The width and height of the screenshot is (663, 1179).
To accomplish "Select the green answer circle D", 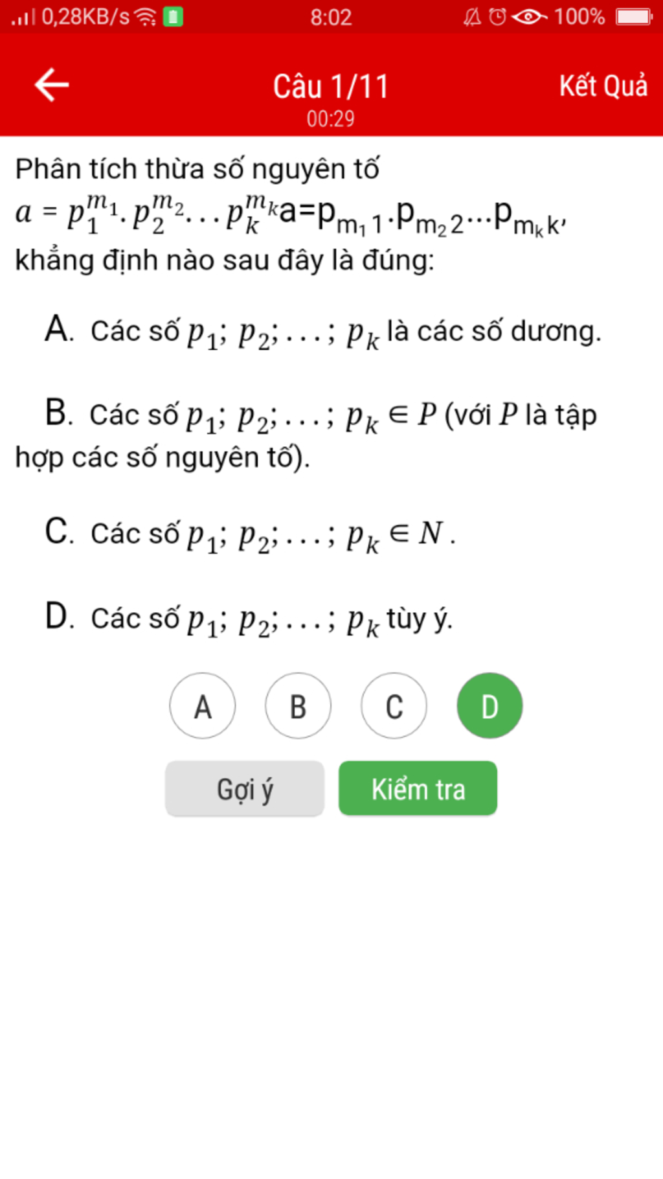I will [x=489, y=706].
